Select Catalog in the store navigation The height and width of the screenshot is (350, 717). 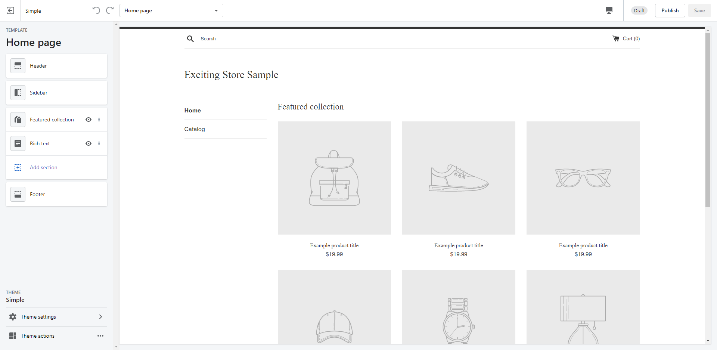click(194, 129)
